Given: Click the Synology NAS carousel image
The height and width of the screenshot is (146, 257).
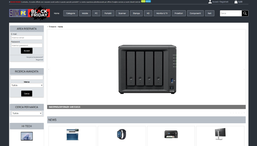Looking at the screenshot, I should pos(147,69).
